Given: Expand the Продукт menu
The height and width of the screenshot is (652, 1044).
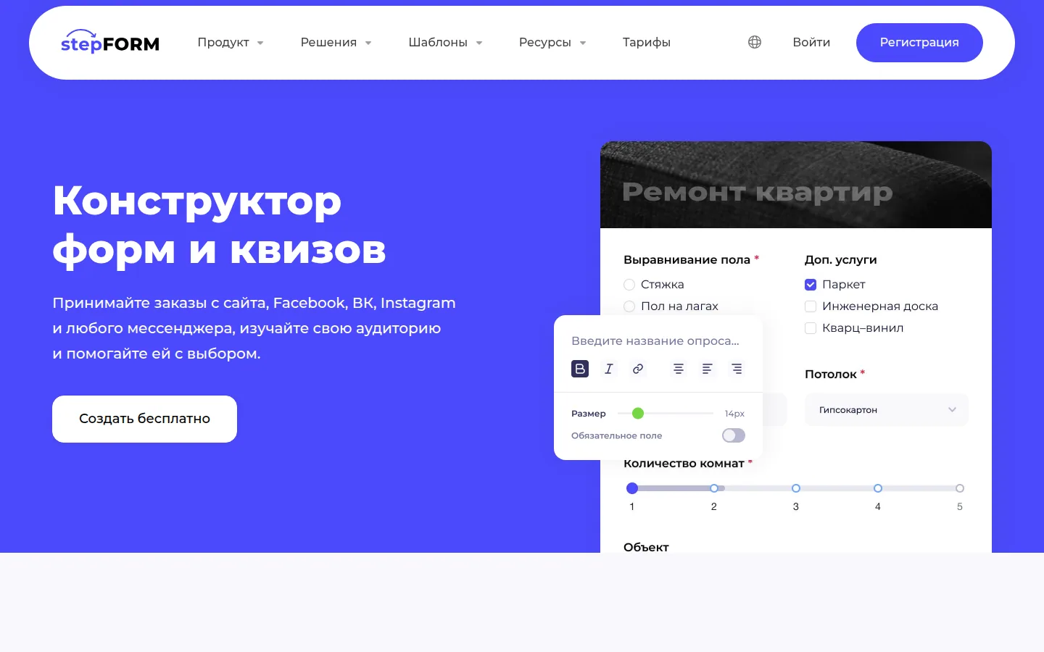Looking at the screenshot, I should coord(231,42).
